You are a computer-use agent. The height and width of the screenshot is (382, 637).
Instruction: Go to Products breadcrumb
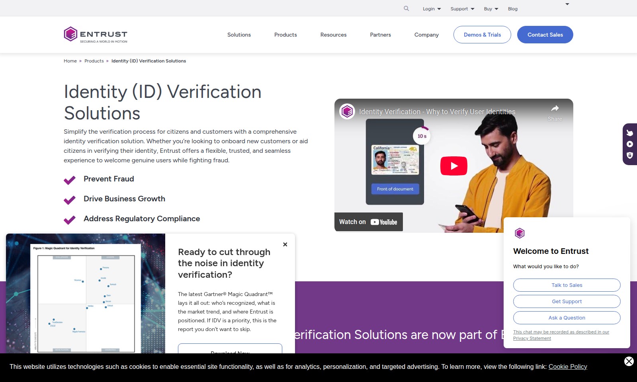point(94,61)
